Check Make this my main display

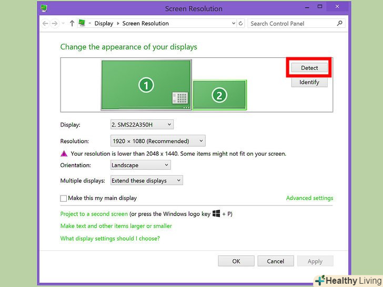(64, 198)
